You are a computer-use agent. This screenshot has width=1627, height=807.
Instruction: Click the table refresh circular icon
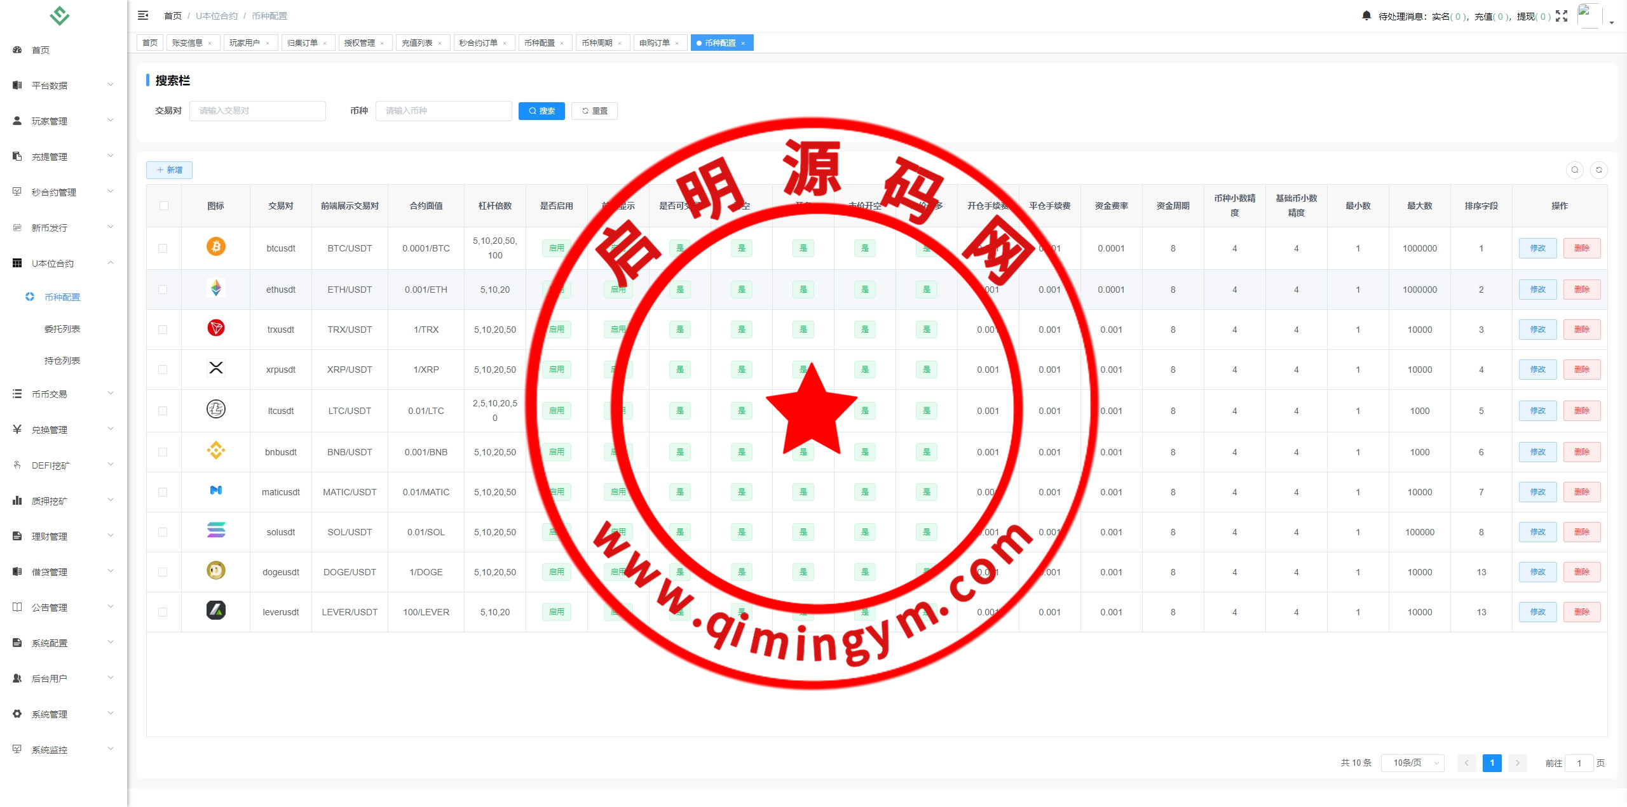pyautogui.click(x=1599, y=170)
